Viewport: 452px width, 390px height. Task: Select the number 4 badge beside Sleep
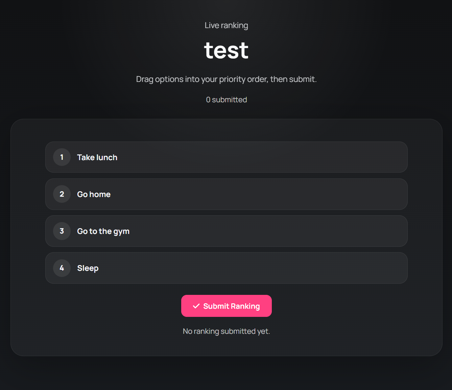[x=62, y=268]
